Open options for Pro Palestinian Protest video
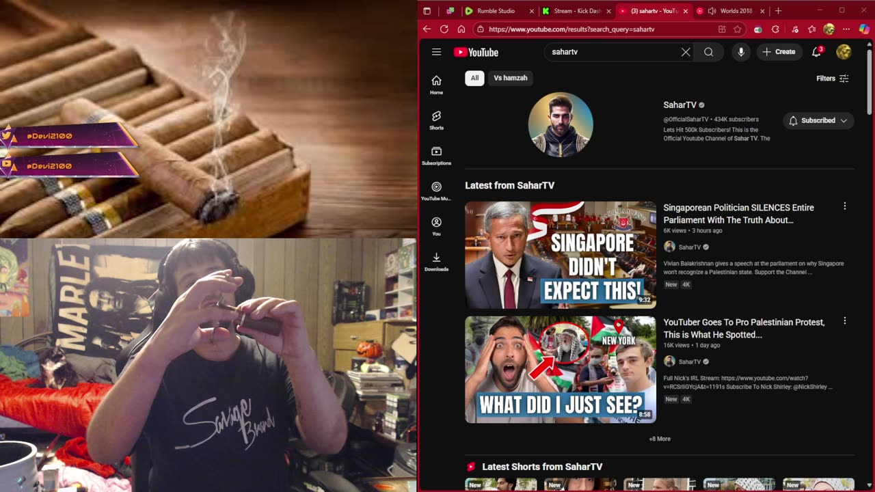Screen dimensions: 875x492 pyautogui.click(x=844, y=321)
